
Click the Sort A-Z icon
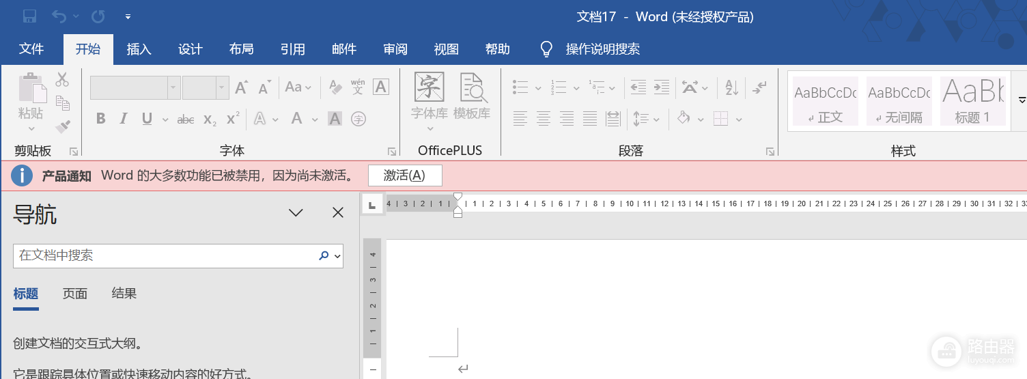pyautogui.click(x=731, y=87)
